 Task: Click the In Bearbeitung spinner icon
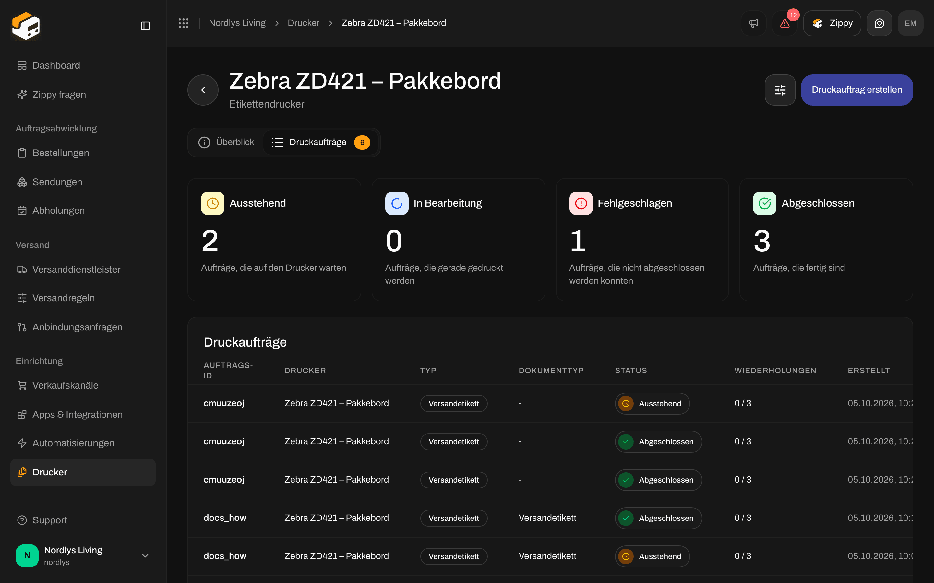397,203
